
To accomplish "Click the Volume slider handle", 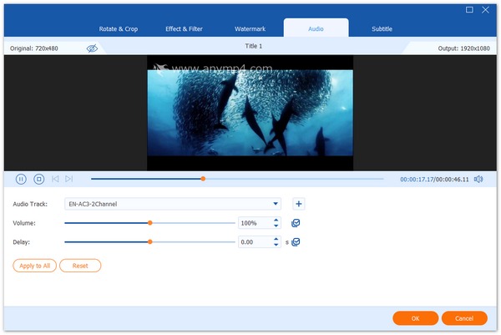I will 149,223.
